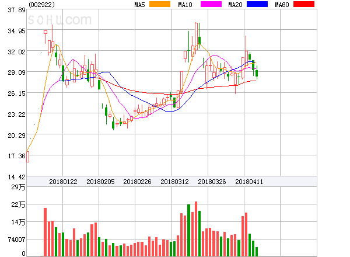Click the 20180312 date label
Screen dimensions: 350x257
point(174,182)
